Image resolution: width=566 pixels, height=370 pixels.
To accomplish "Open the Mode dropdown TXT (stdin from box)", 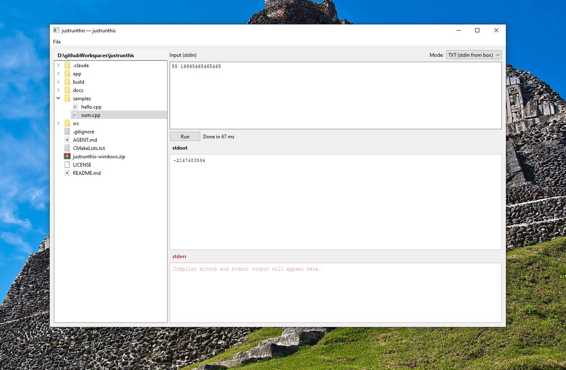I will 474,55.
